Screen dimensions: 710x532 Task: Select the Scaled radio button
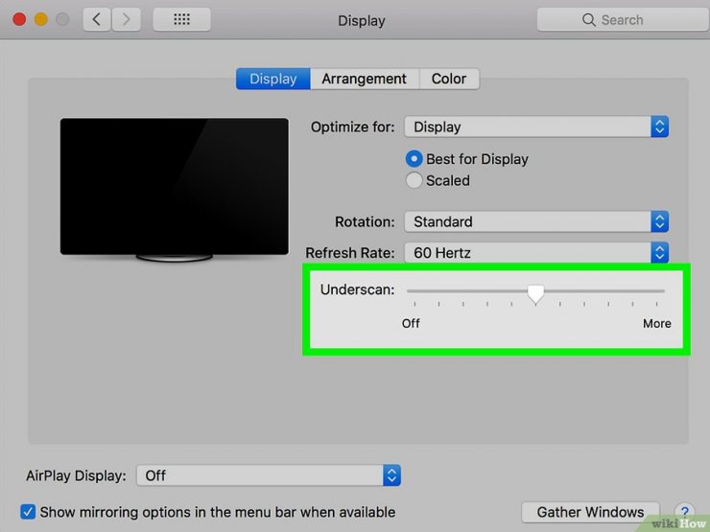414,180
